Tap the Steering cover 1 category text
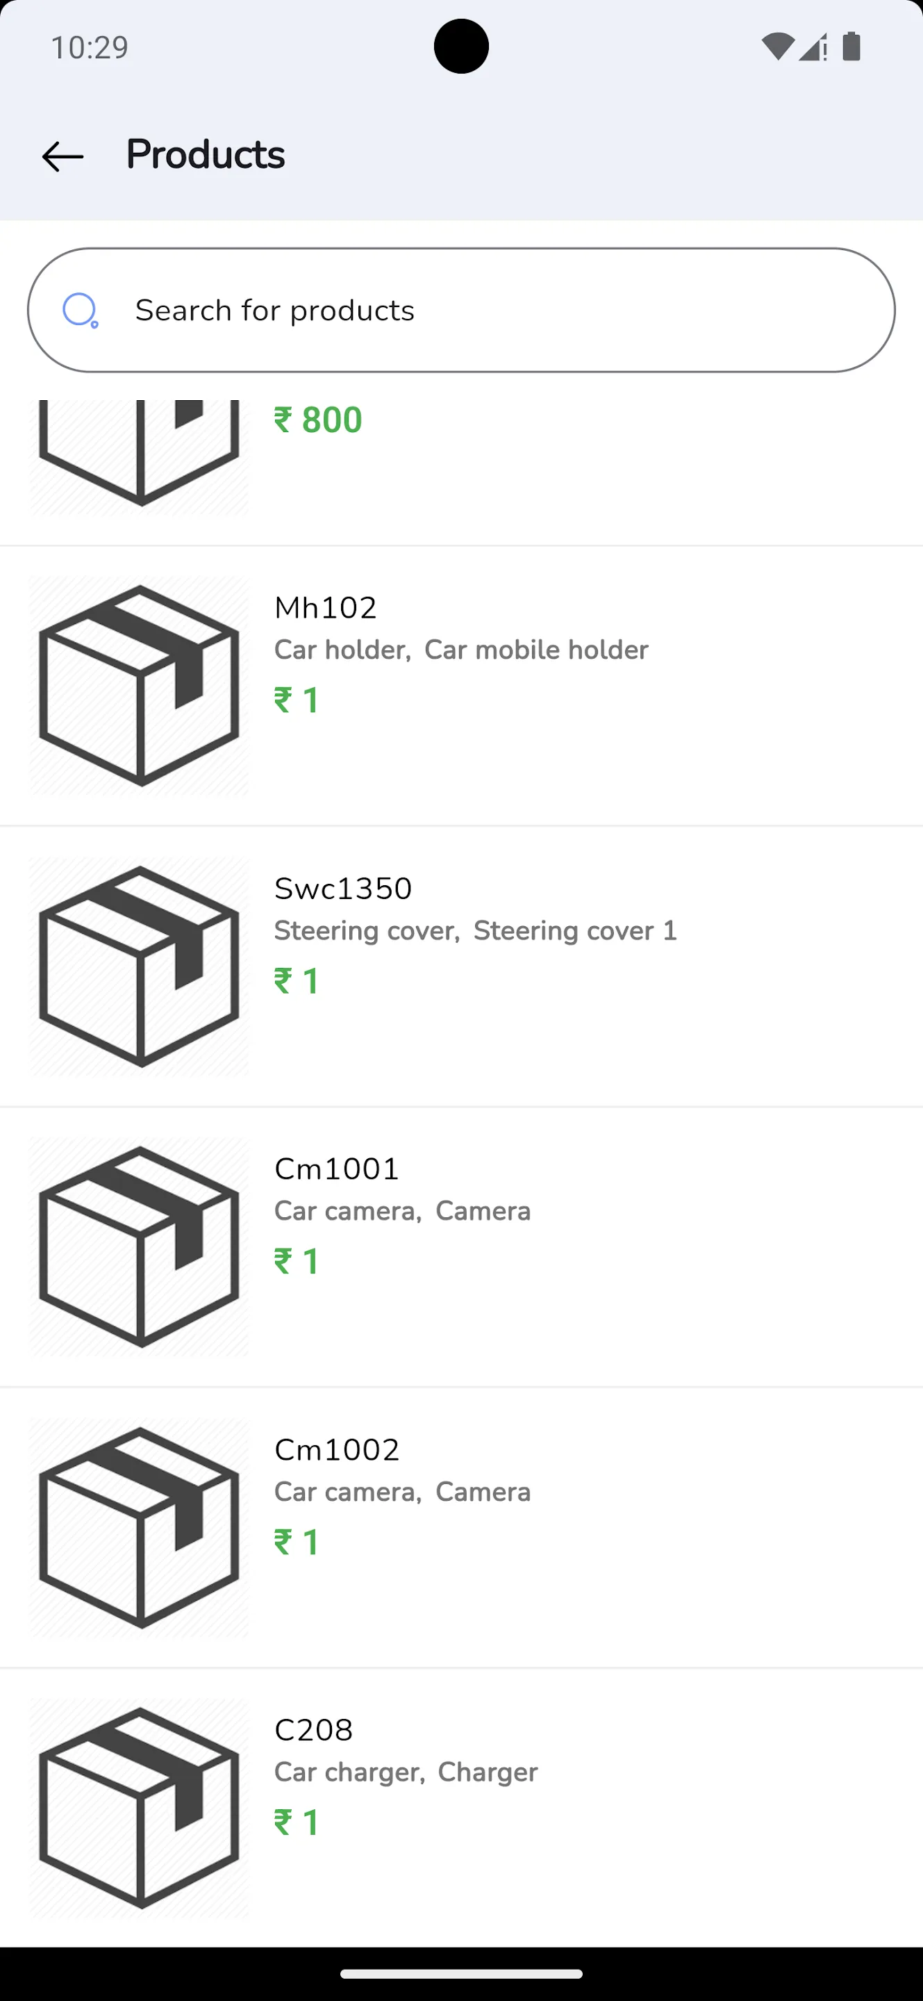Image resolution: width=923 pixels, height=2001 pixels. point(575,930)
